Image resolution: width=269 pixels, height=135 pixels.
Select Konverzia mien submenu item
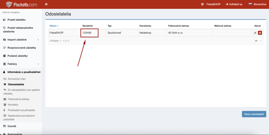[x=17, y=79]
